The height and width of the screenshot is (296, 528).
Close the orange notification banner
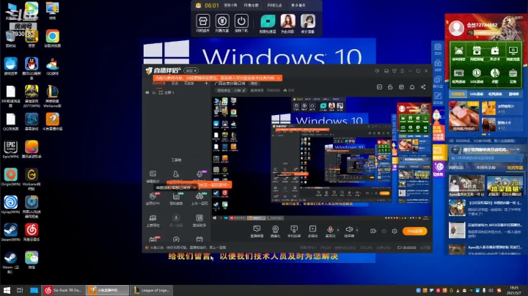click(278, 78)
